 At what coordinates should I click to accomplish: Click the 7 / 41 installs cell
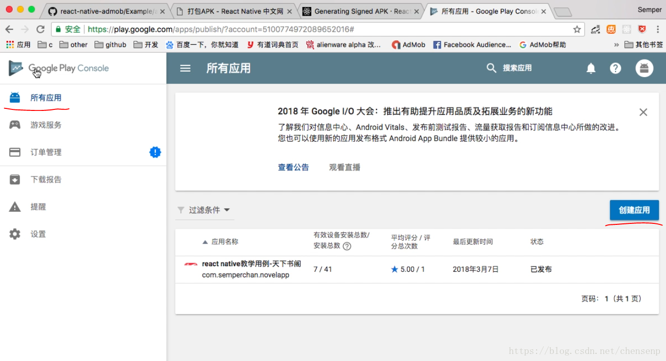322,269
